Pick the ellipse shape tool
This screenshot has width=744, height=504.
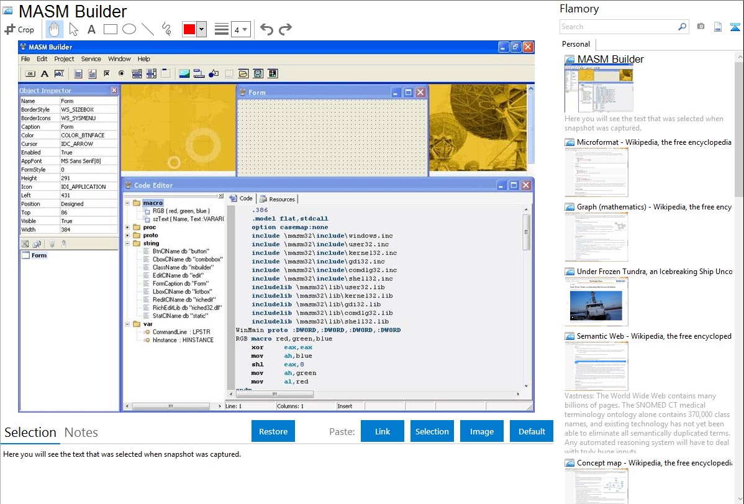129,29
